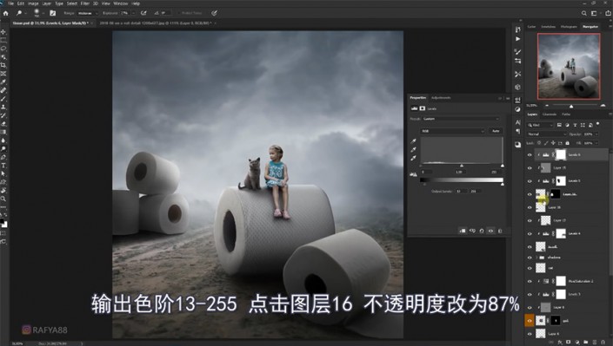This screenshot has height=346, width=613.
Task: Switch to the Adjustments tab
Action: click(x=441, y=97)
